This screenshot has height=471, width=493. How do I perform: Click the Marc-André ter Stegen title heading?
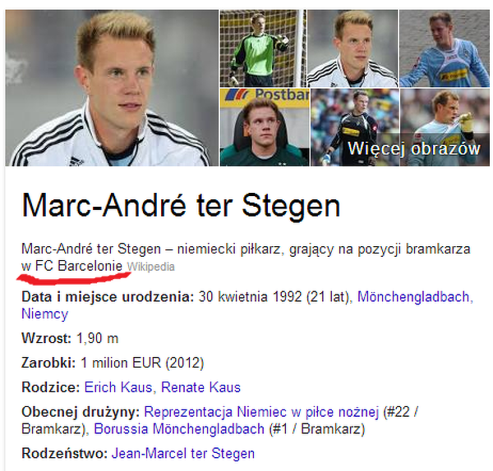181,206
